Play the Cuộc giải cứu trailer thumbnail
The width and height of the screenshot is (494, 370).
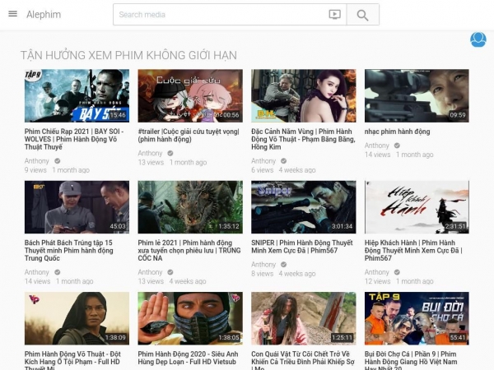click(189, 95)
